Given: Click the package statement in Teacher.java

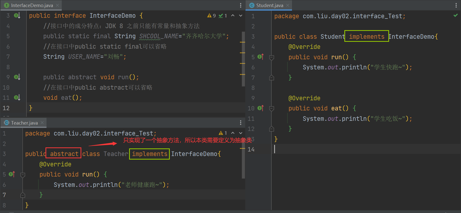Looking at the screenshot, I should 91,133.
